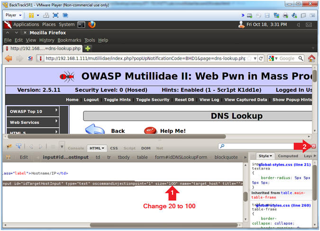Switch to the Script panel tab
The width and height of the screenshot is (320, 231).
129,148
